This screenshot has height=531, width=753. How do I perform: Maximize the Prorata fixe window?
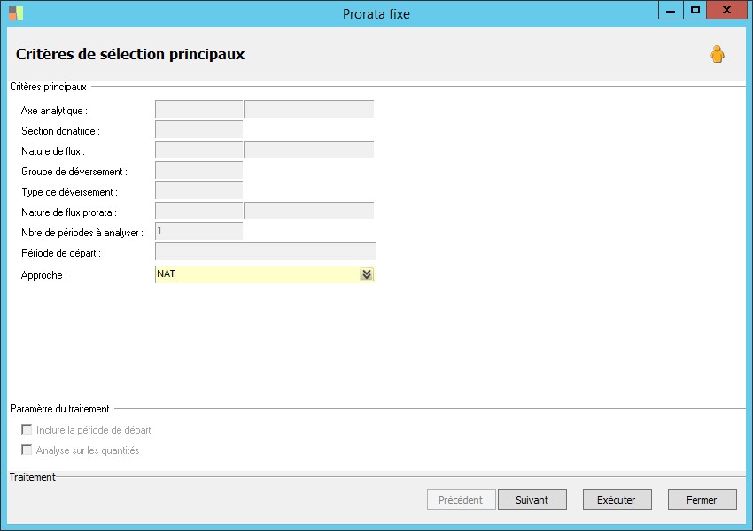pos(696,11)
